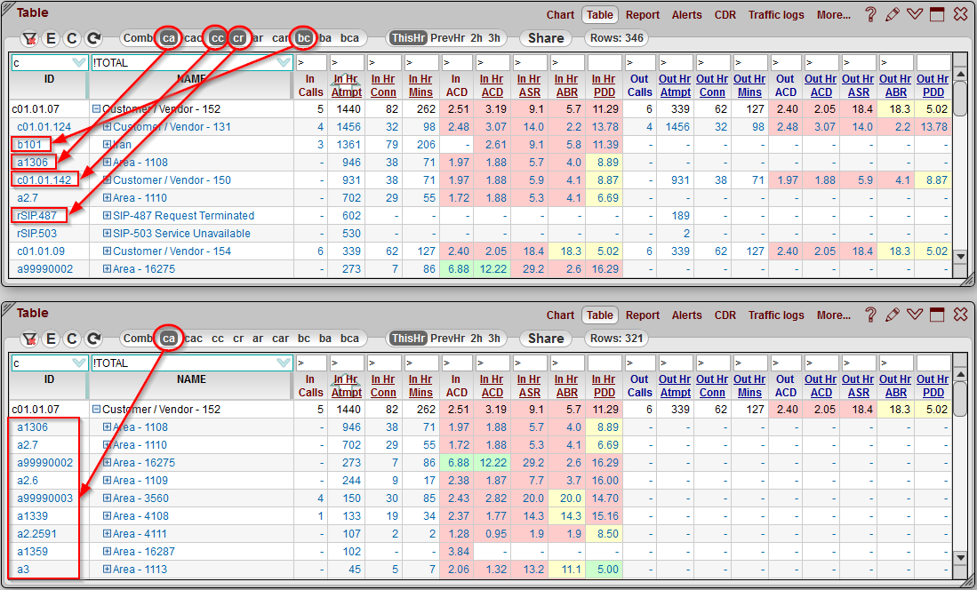977x590 pixels.
Task: Click the Share button in upper panel
Action: pyautogui.click(x=545, y=38)
